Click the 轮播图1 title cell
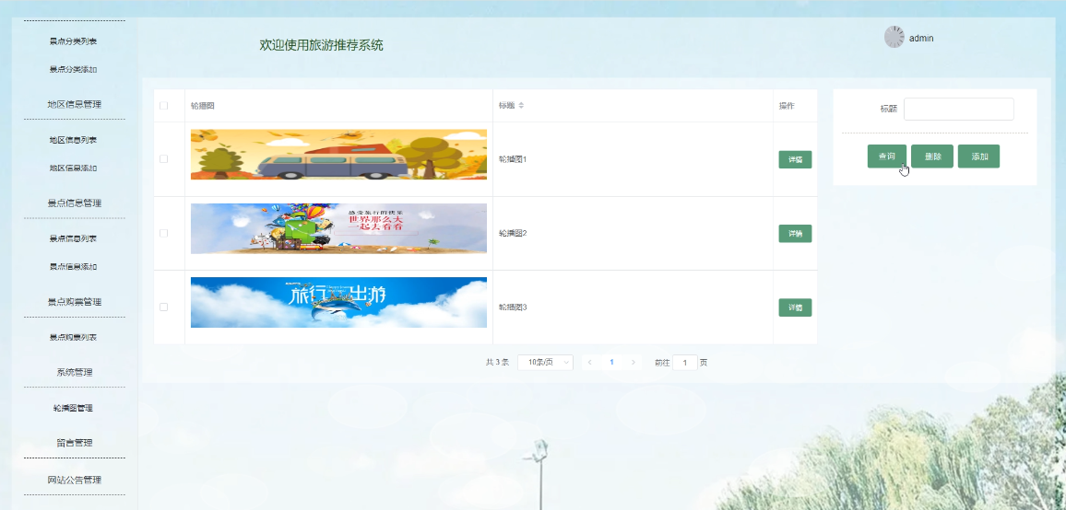Screen dimensions: 1066x510 (513, 159)
